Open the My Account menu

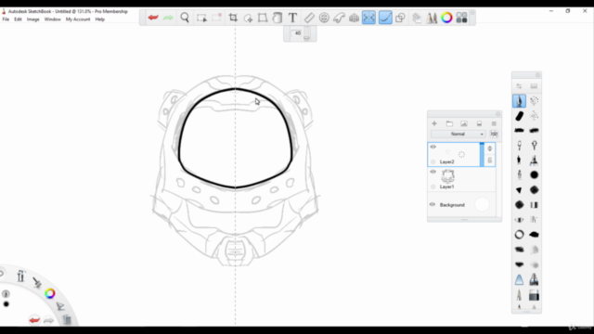[x=78, y=19]
